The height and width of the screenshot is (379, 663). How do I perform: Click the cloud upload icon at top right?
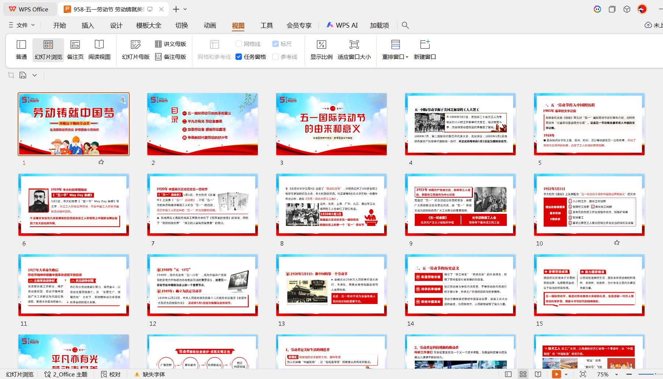(x=648, y=25)
